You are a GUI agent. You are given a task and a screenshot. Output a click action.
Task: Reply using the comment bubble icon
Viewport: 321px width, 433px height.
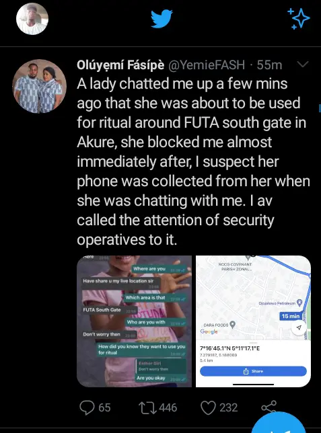(87, 407)
